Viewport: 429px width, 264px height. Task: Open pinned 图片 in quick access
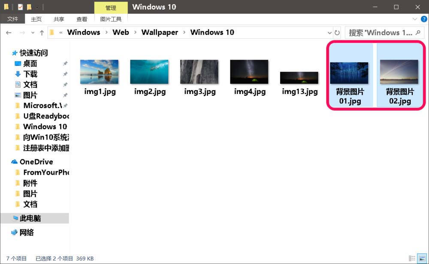coord(30,95)
